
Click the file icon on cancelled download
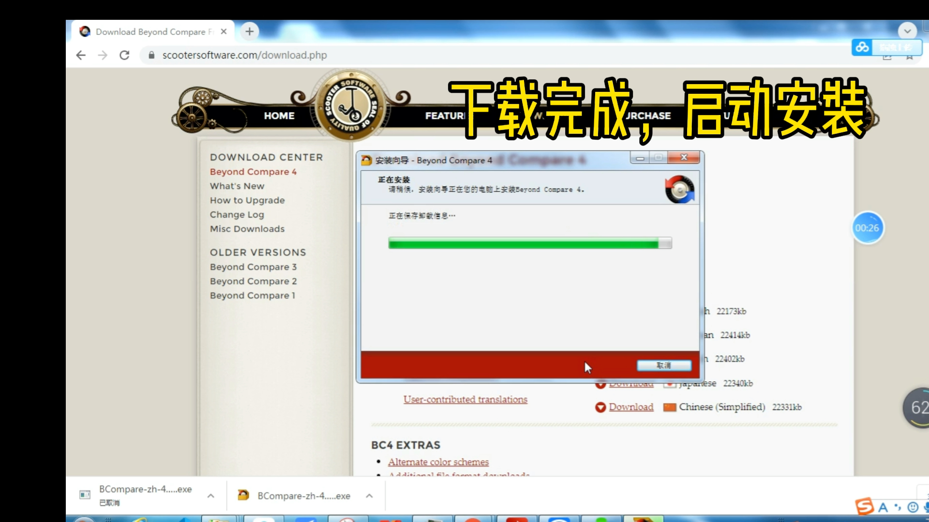(x=85, y=494)
